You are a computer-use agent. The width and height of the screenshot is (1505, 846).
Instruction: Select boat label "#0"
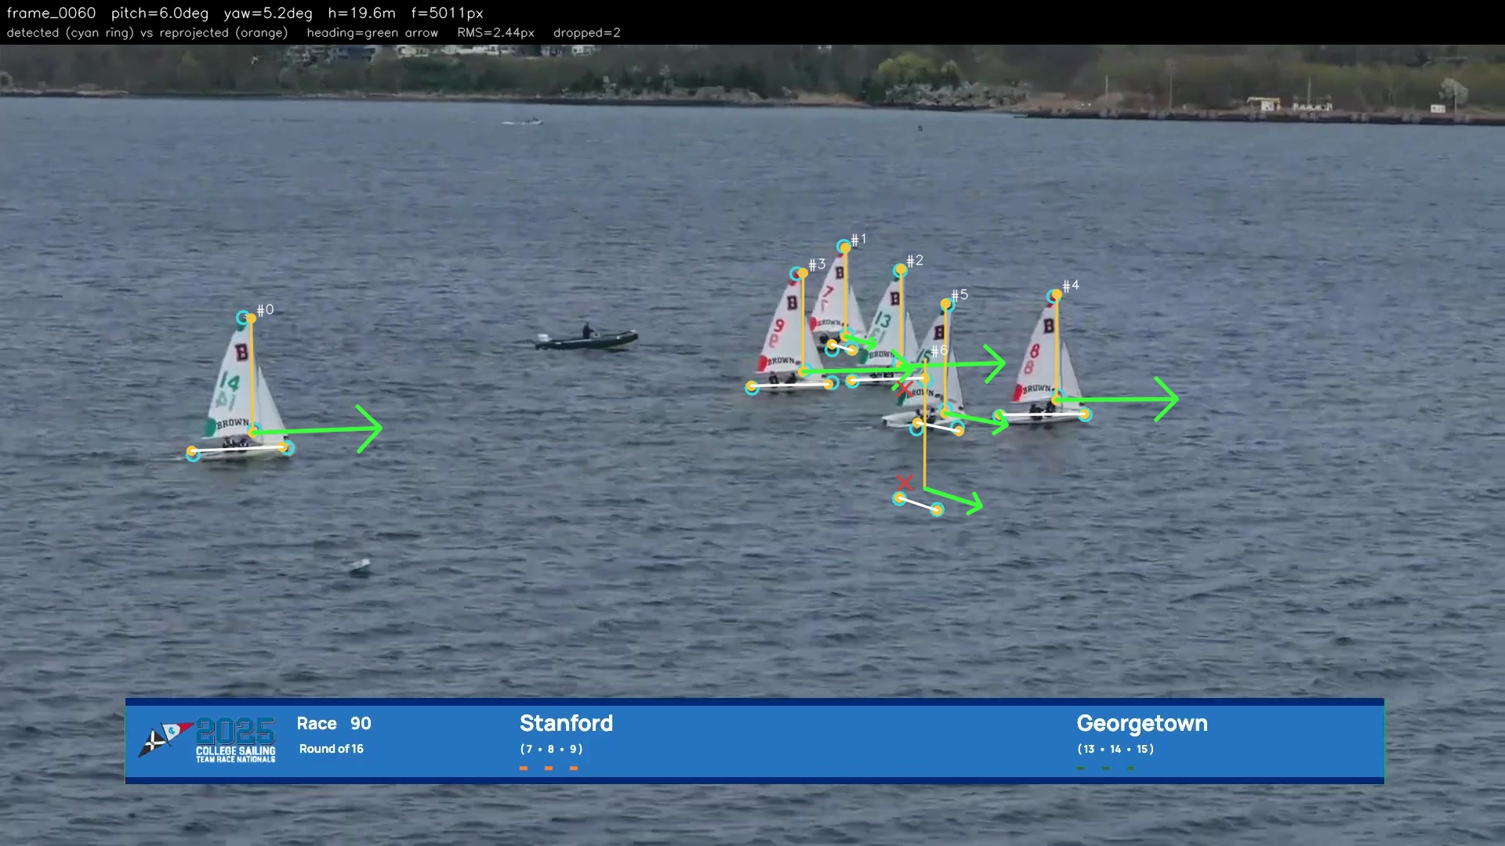[x=265, y=310]
